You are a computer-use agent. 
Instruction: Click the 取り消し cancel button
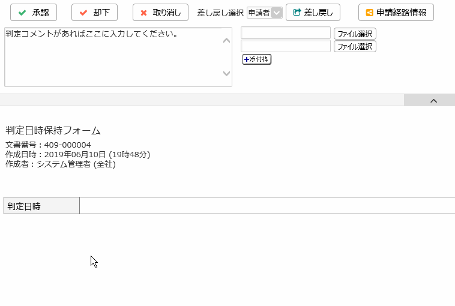160,13
